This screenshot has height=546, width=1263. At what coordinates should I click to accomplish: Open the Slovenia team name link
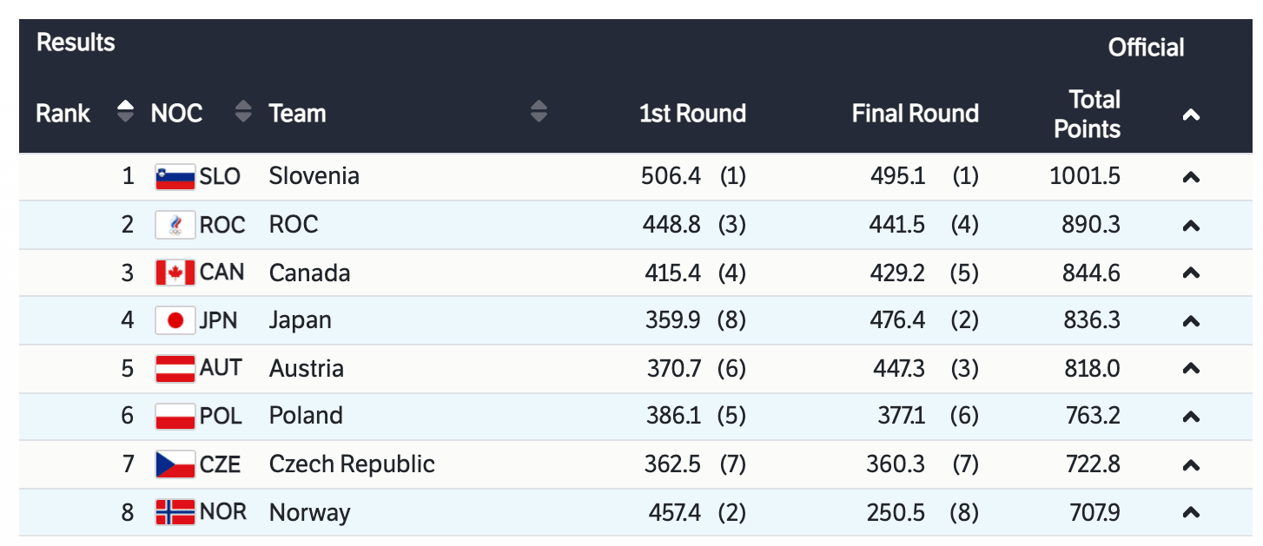pos(314,176)
